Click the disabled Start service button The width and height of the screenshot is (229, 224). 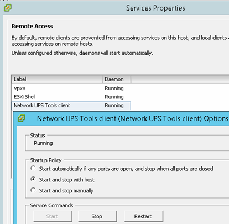click(x=53, y=216)
